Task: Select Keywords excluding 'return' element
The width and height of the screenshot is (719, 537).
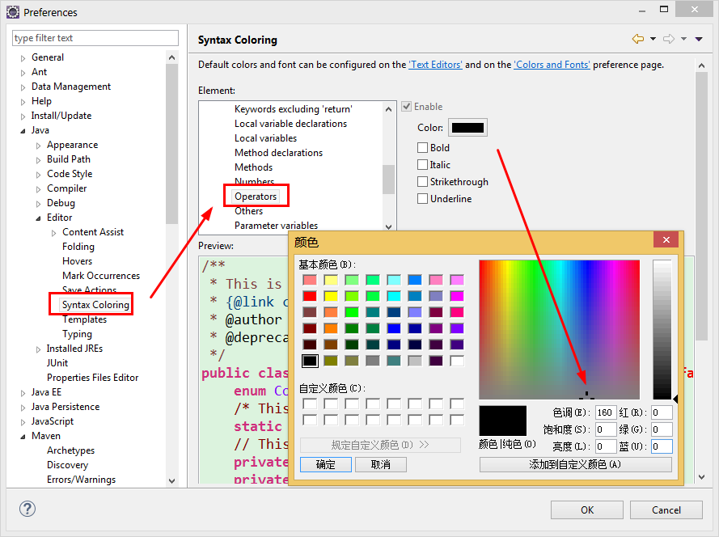Action: pyautogui.click(x=294, y=109)
